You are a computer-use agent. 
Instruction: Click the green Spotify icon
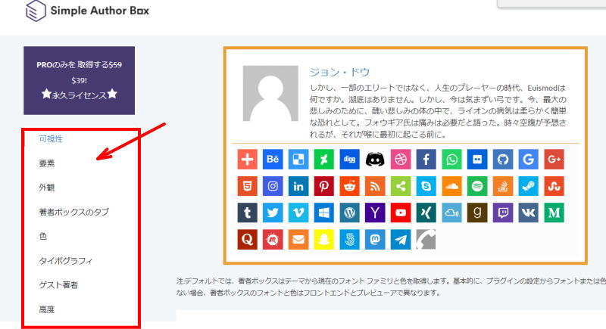(477, 186)
